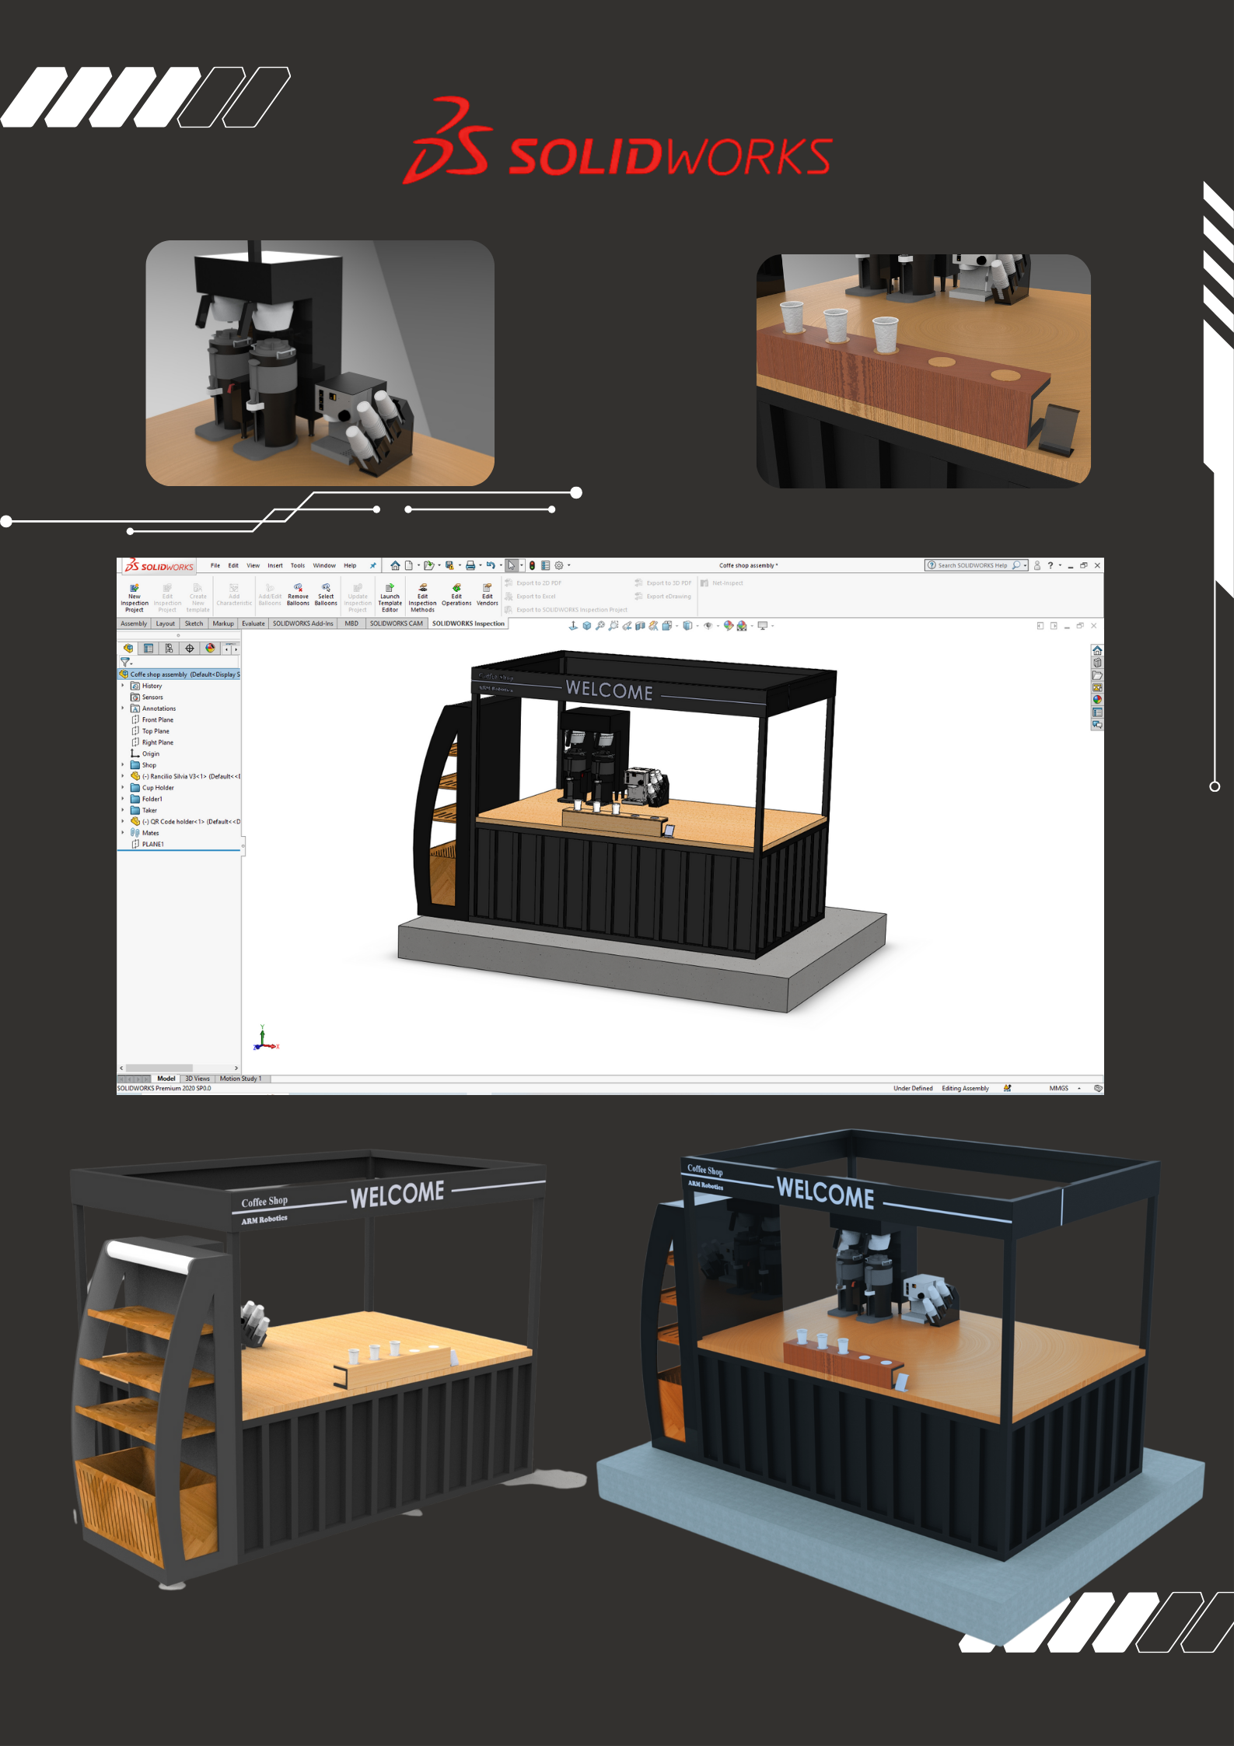Open the FeatureManager design tree tab
This screenshot has height=1746, width=1234.
129,648
